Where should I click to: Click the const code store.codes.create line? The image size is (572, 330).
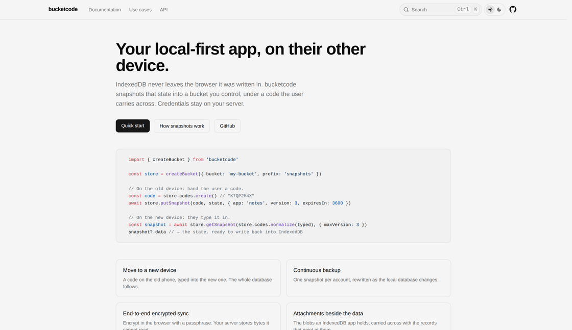pyautogui.click(x=191, y=196)
